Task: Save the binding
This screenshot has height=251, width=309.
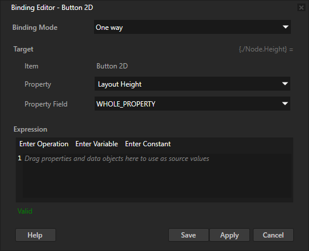Action: (x=189, y=235)
